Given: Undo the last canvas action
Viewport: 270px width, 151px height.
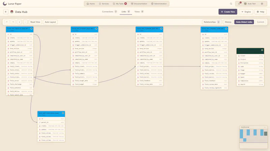Looking at the screenshot, I should [x=7, y=22].
